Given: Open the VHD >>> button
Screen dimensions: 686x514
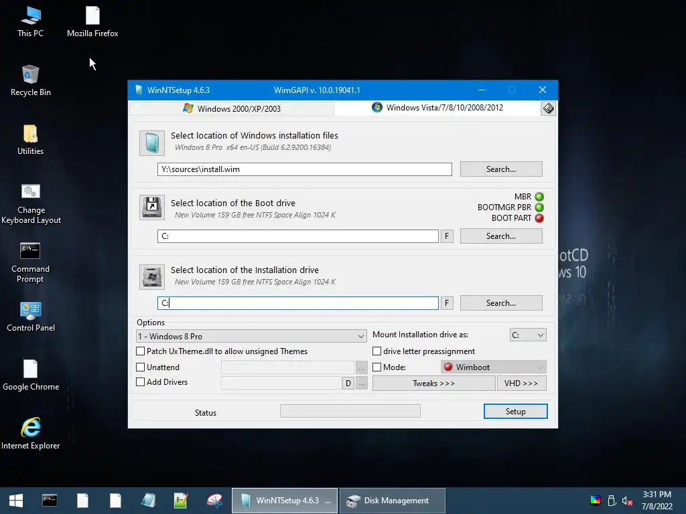Looking at the screenshot, I should click(521, 383).
